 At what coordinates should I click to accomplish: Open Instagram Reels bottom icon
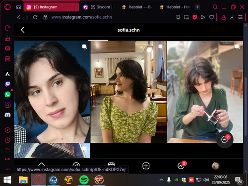pyautogui.click(x=111, y=164)
